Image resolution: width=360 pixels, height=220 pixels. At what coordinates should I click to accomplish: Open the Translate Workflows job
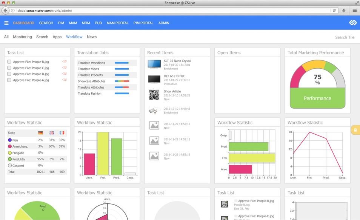[x=91, y=63]
